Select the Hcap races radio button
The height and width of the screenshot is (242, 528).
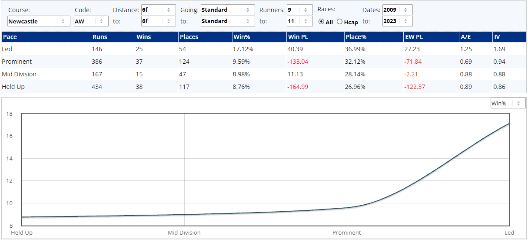point(340,22)
